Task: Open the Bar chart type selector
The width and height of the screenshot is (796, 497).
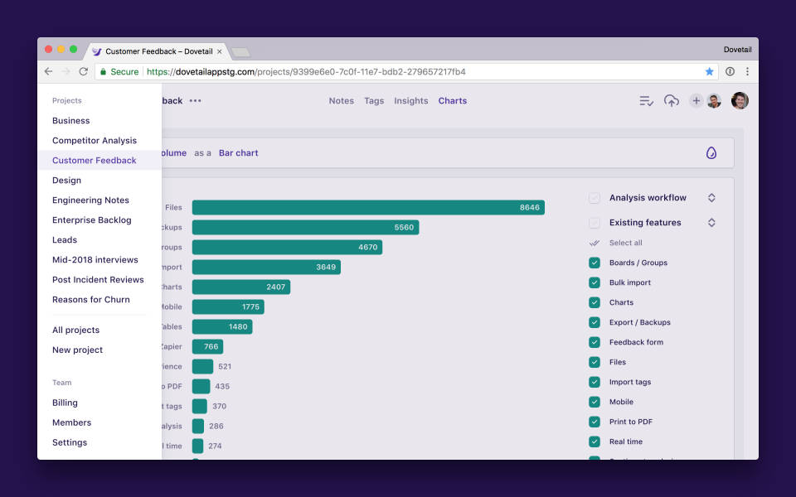Action: coord(238,152)
